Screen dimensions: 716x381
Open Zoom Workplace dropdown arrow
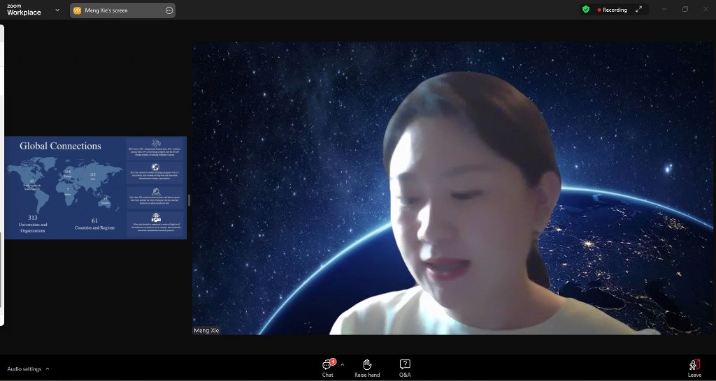click(x=57, y=10)
